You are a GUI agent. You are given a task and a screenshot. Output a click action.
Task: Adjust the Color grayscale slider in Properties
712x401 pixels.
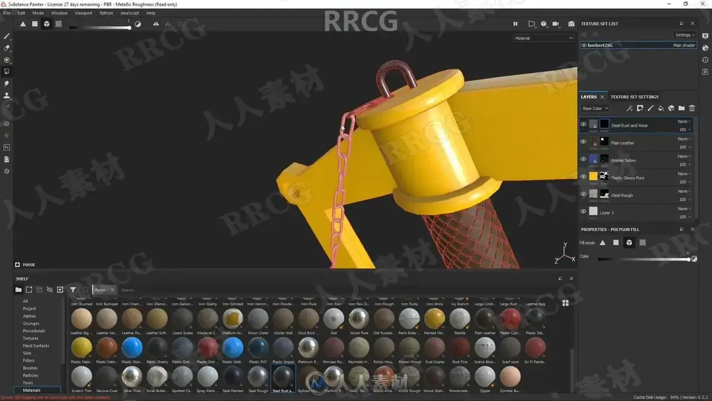pyautogui.click(x=643, y=259)
